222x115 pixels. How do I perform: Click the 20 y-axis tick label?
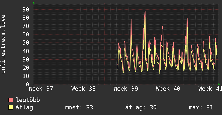[26, 68]
